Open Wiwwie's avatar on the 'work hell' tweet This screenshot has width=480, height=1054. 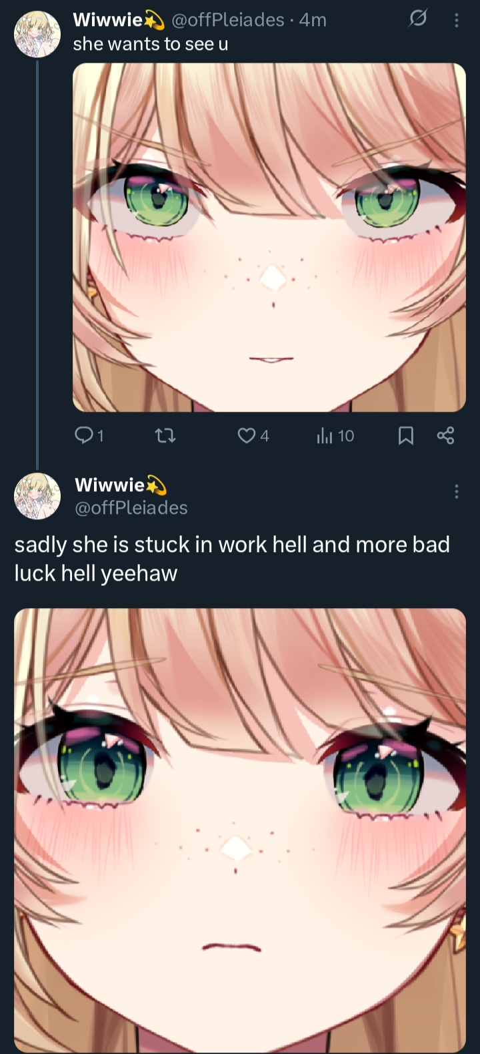pyautogui.click(x=37, y=496)
